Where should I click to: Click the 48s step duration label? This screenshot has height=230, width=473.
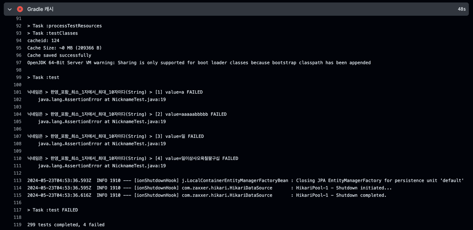(462, 9)
